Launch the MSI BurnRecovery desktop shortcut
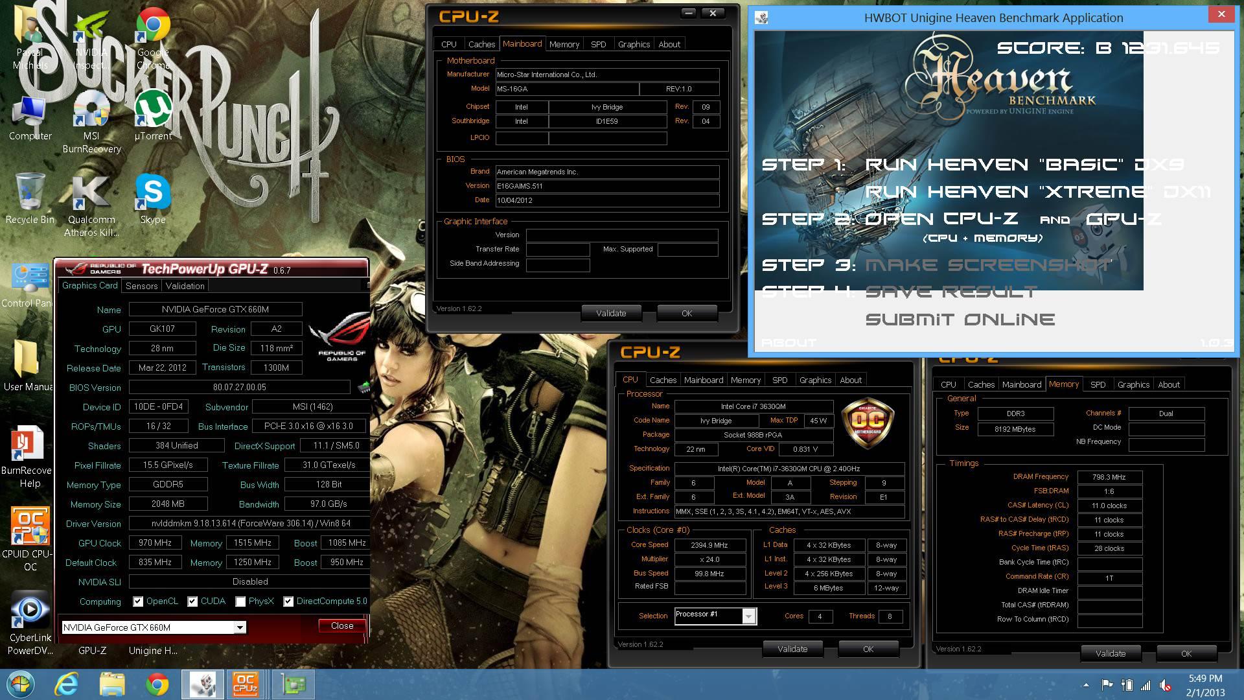 [x=91, y=123]
